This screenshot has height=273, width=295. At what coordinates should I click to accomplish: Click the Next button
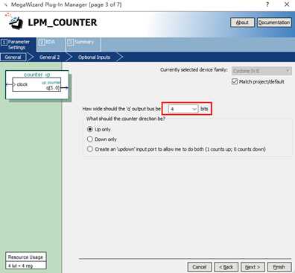(x=253, y=267)
